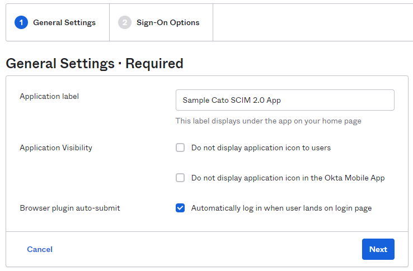
Task: Click the Cancel link
Action: [x=40, y=249]
